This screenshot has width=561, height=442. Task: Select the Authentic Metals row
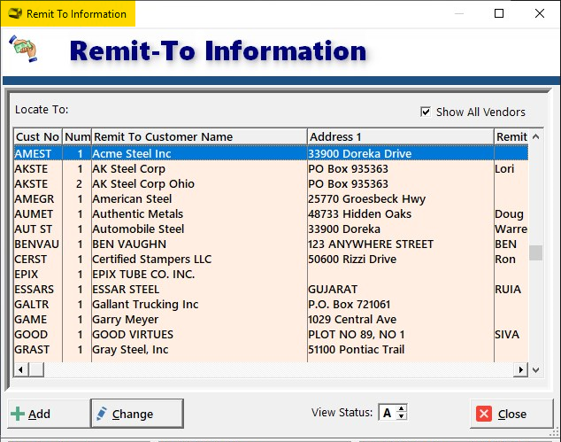pyautogui.click(x=271, y=213)
